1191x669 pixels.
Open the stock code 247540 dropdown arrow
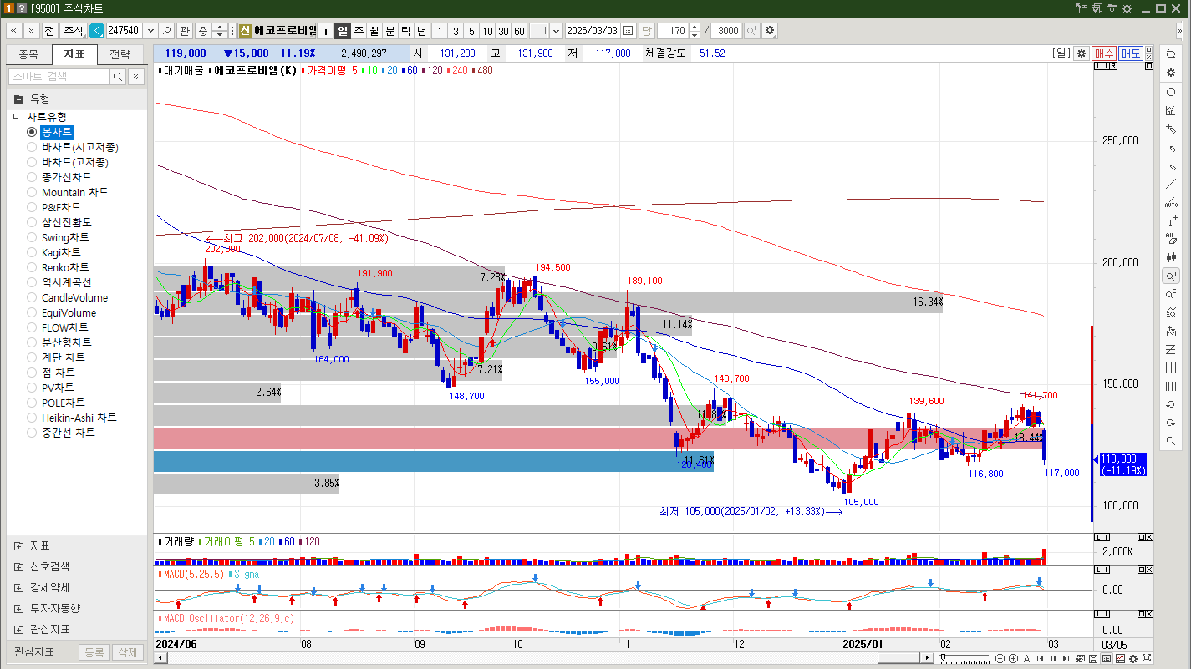150,30
